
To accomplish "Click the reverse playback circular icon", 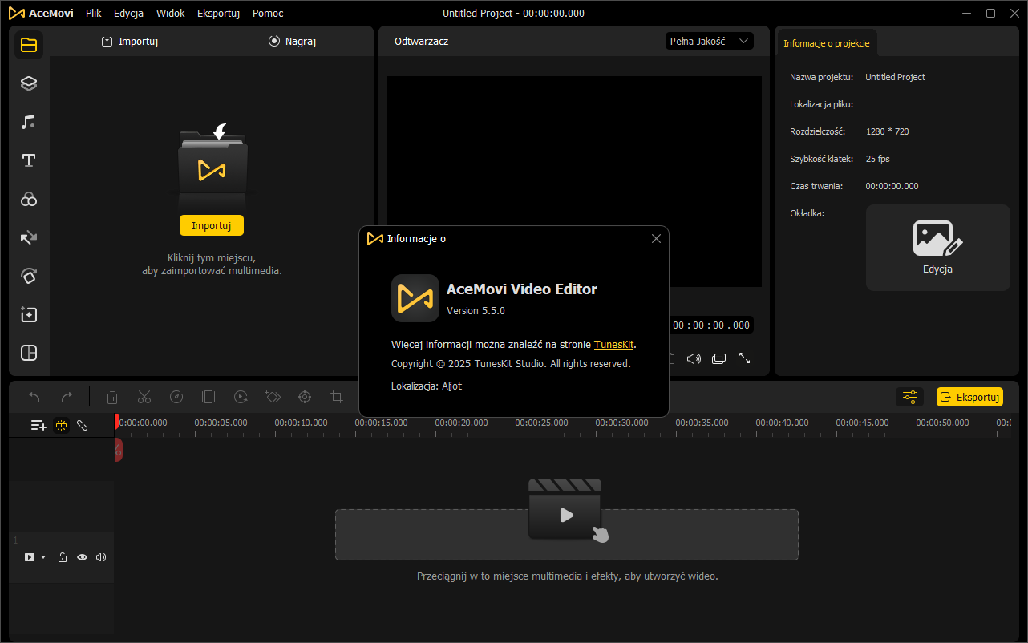I will pos(241,397).
